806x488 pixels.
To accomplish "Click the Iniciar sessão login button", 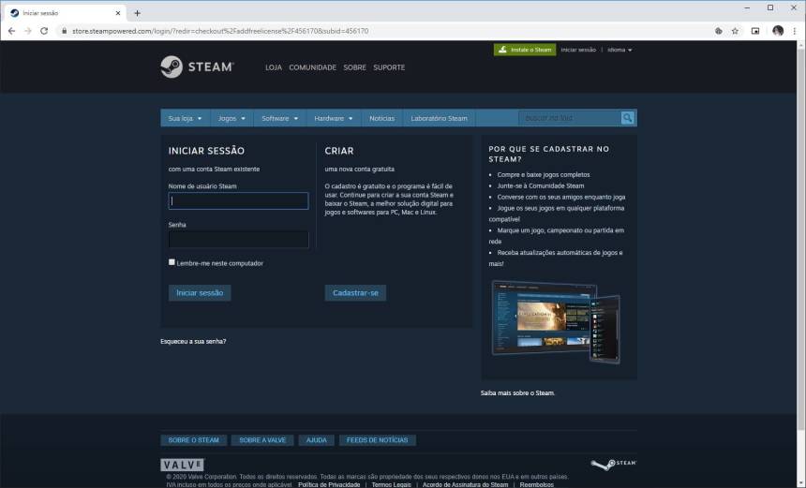I will click(x=200, y=293).
